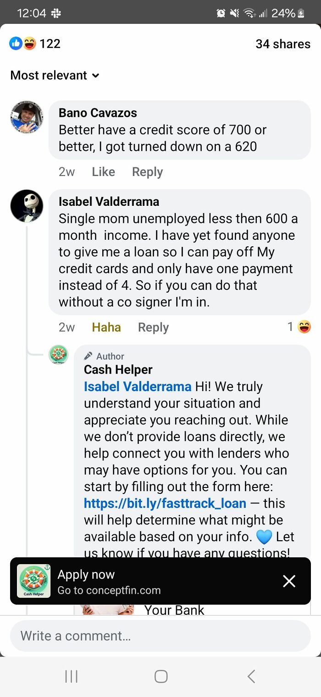Tap the blue thumbs-up reaction icon
The image size is (321, 697).
pyautogui.click(x=16, y=43)
